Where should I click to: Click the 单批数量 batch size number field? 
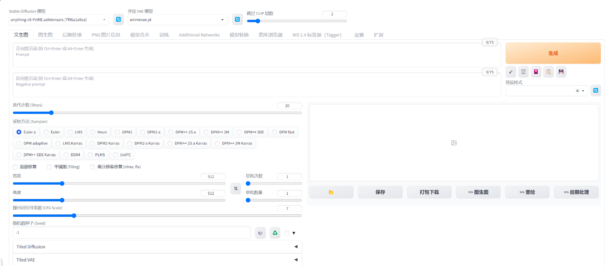[x=290, y=193]
